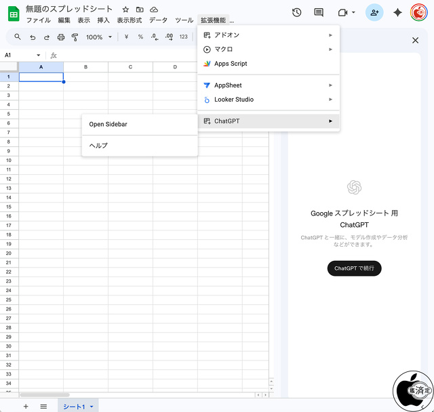Select column C header
This screenshot has height=412, width=434.
[130, 67]
